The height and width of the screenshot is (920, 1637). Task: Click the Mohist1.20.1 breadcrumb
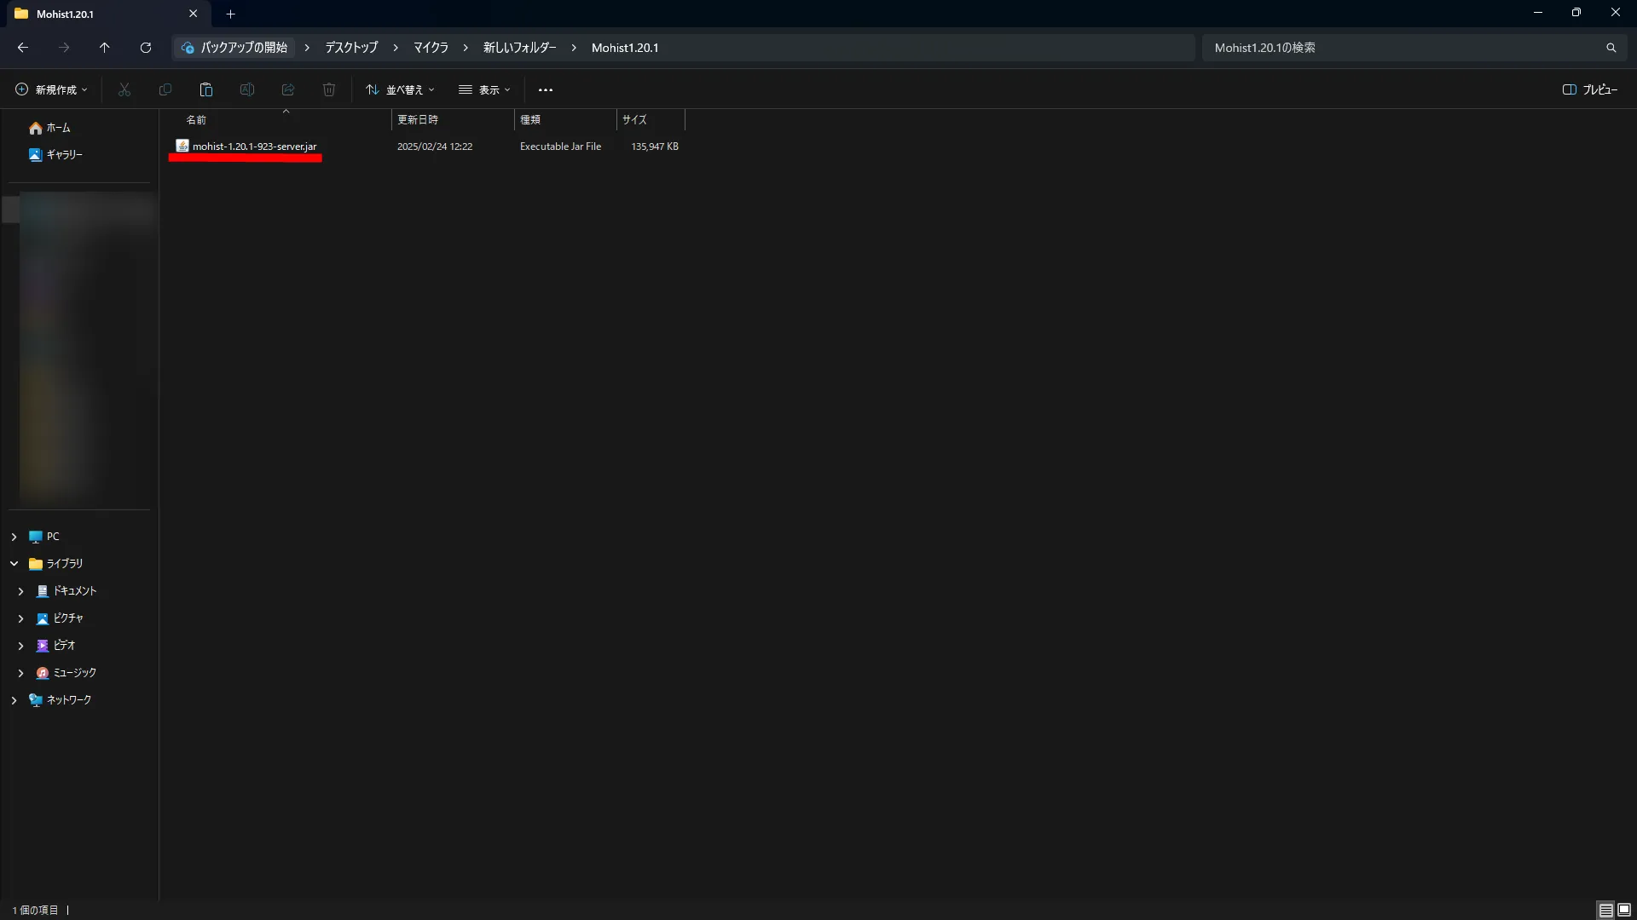[625, 48]
